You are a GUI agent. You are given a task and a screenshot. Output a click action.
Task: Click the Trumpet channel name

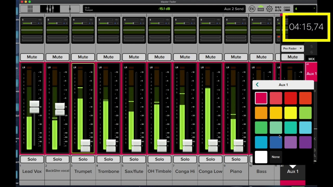tap(83, 171)
